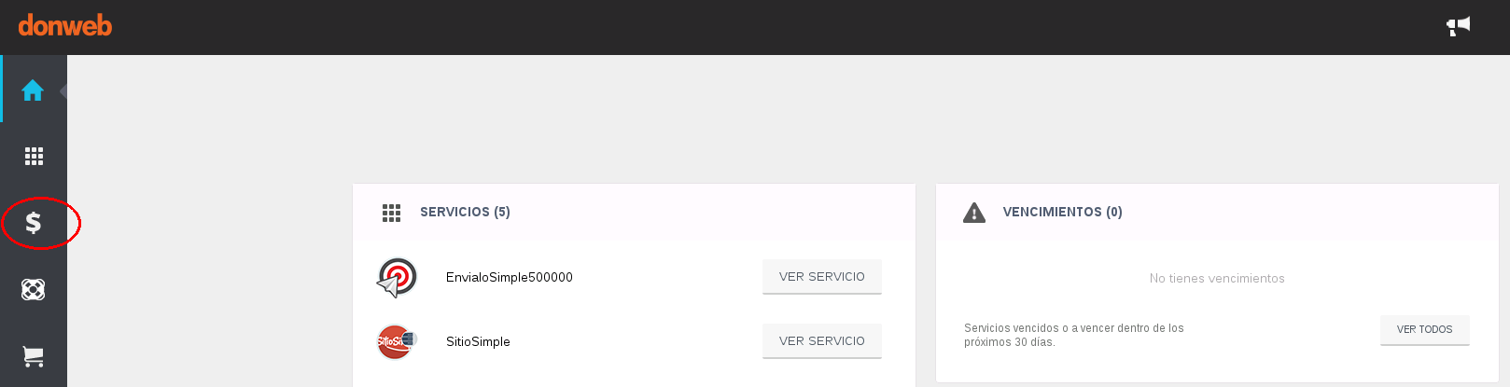Click the grid icon beside SERVICIOS
Screen dimensions: 1510x387
391,213
